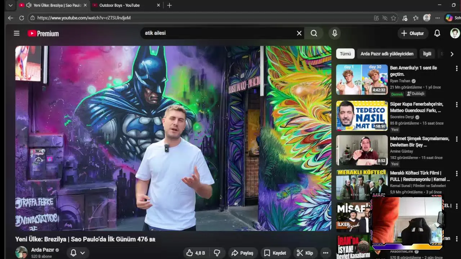Screen dimensions: 461x259
Task: Open the tracking prevention icon in address bar
Action: click(x=385, y=18)
